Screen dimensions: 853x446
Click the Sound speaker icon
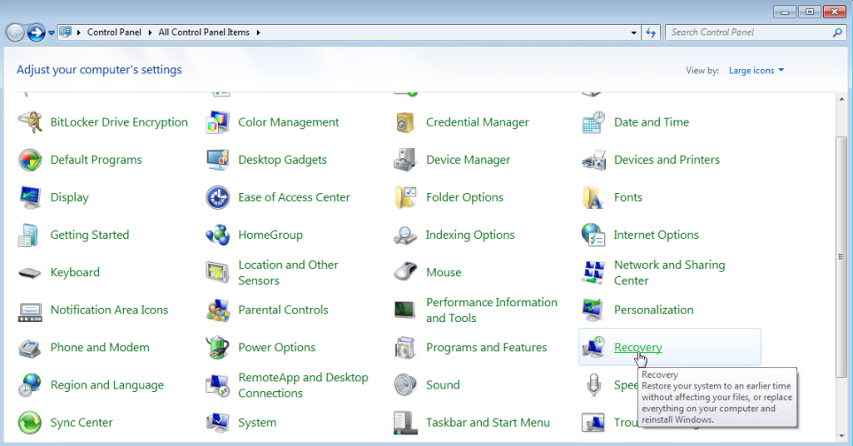click(x=406, y=385)
